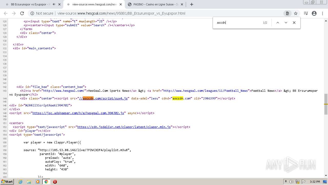Mute the BB Erzurumspor tab audio
The image size is (328, 185).
coord(54,4)
